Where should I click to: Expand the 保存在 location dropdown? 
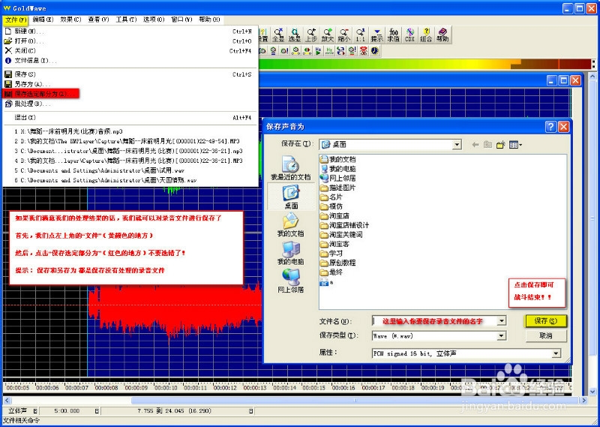point(457,145)
